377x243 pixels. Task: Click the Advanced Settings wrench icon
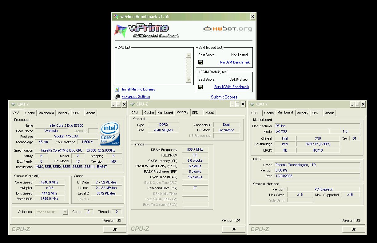(117, 97)
